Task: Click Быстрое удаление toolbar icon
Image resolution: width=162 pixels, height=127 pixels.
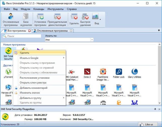Action: click(x=85, y=20)
